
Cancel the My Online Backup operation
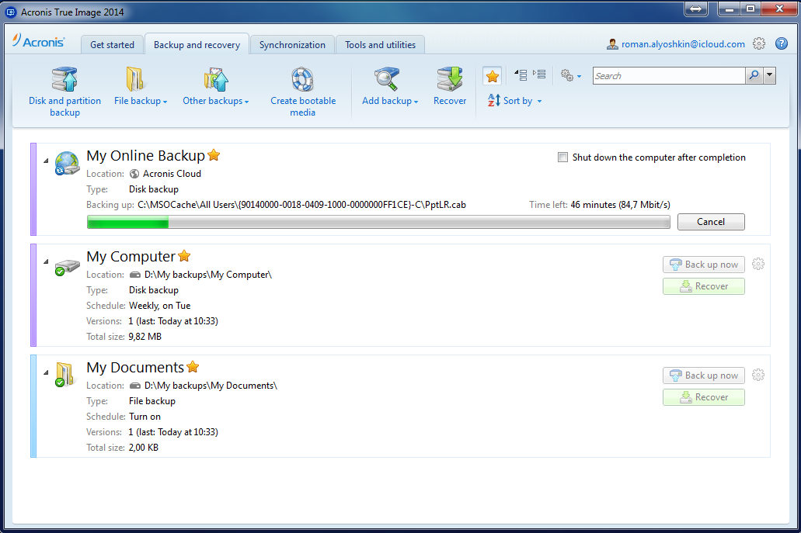pos(711,222)
